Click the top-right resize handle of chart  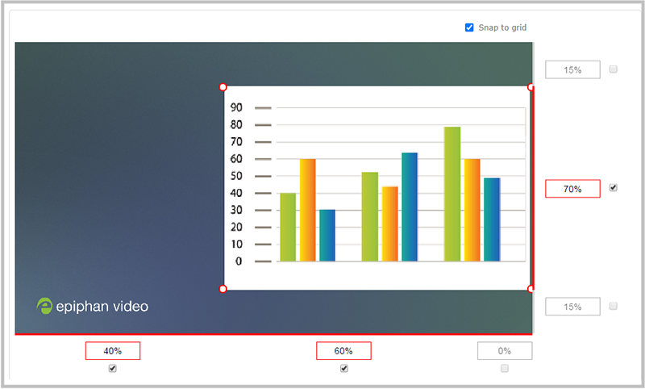tap(531, 87)
